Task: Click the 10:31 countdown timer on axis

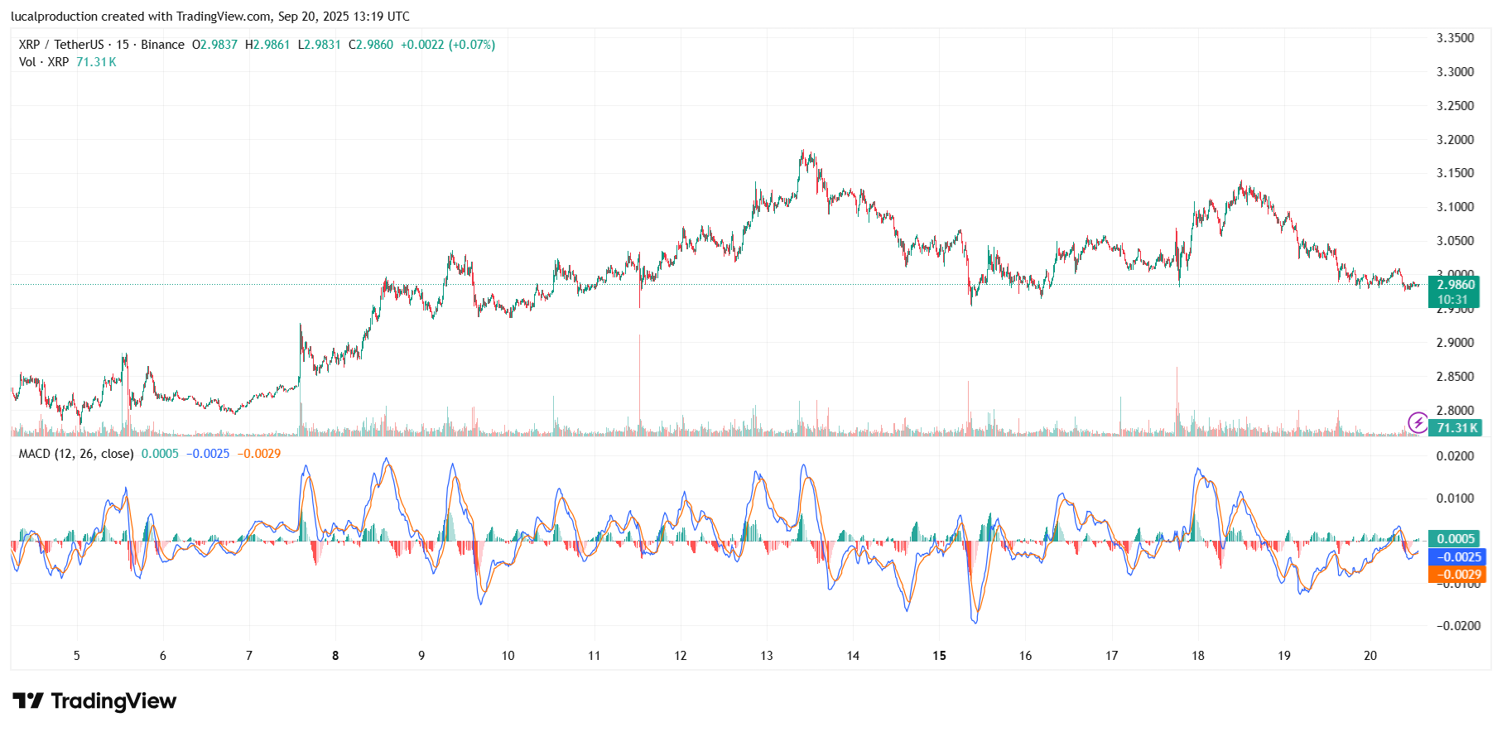Action: [1452, 300]
